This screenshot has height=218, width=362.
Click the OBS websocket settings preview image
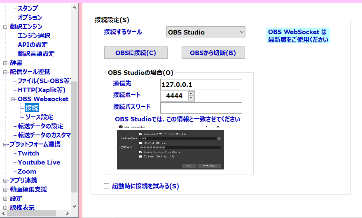pos(170,147)
